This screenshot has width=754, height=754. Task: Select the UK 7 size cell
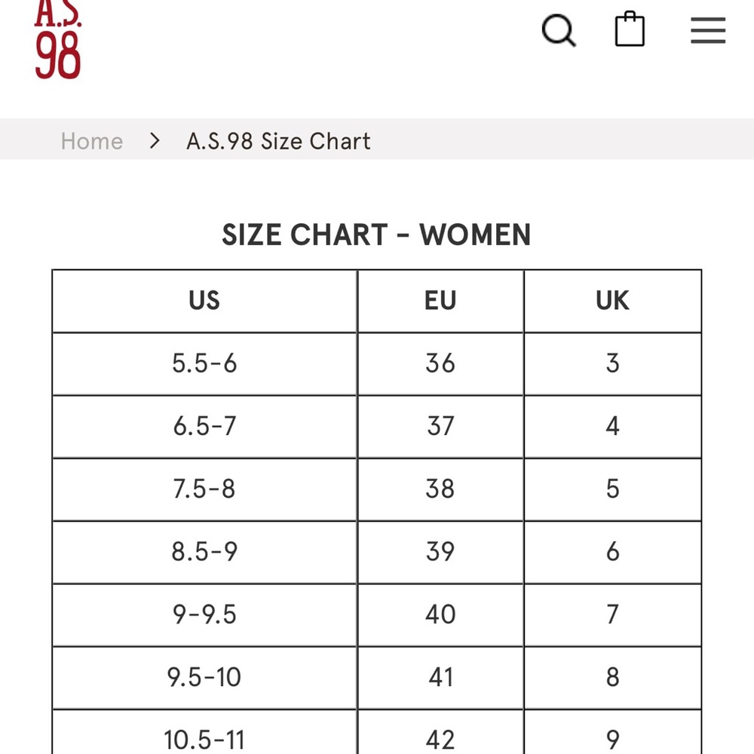[612, 614]
